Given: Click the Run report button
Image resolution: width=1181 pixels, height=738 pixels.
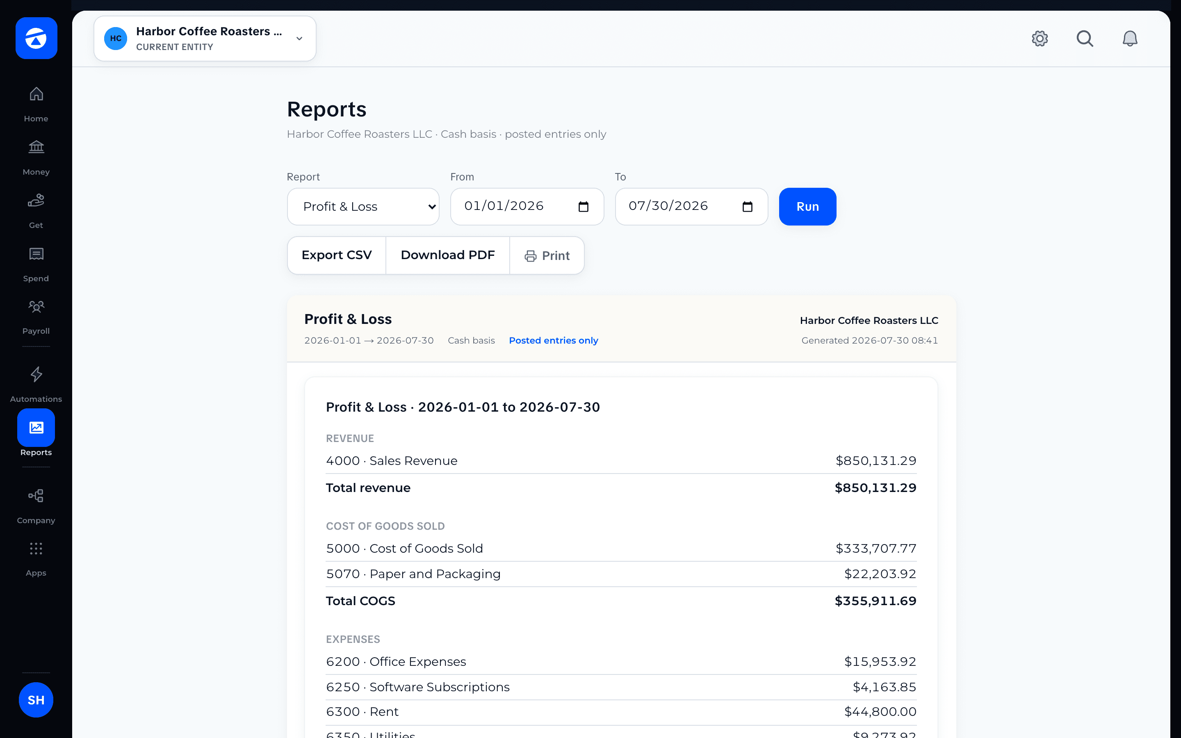Looking at the screenshot, I should pos(807,207).
